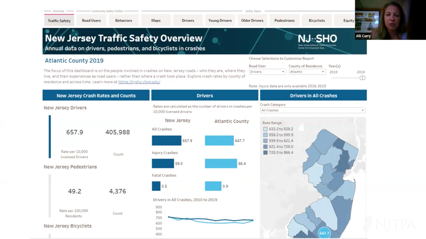The height and width of the screenshot is (239, 426).
Task: Open the Pedestrians tab
Action: (x=284, y=20)
